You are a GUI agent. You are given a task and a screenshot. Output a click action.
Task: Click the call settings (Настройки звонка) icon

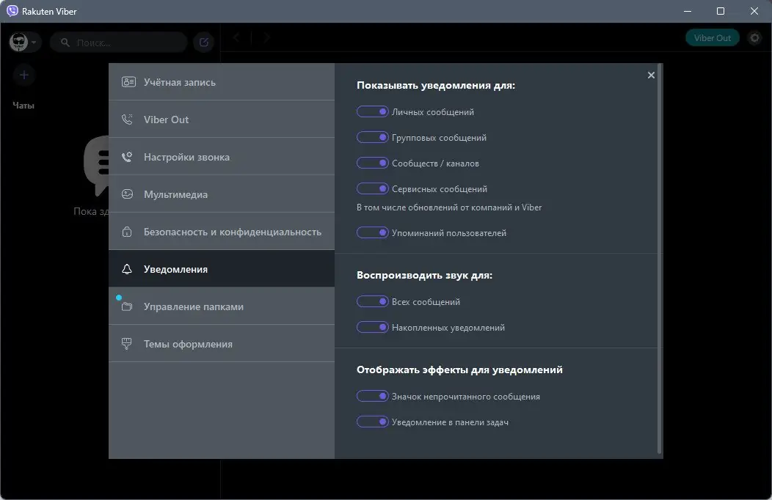(x=128, y=157)
